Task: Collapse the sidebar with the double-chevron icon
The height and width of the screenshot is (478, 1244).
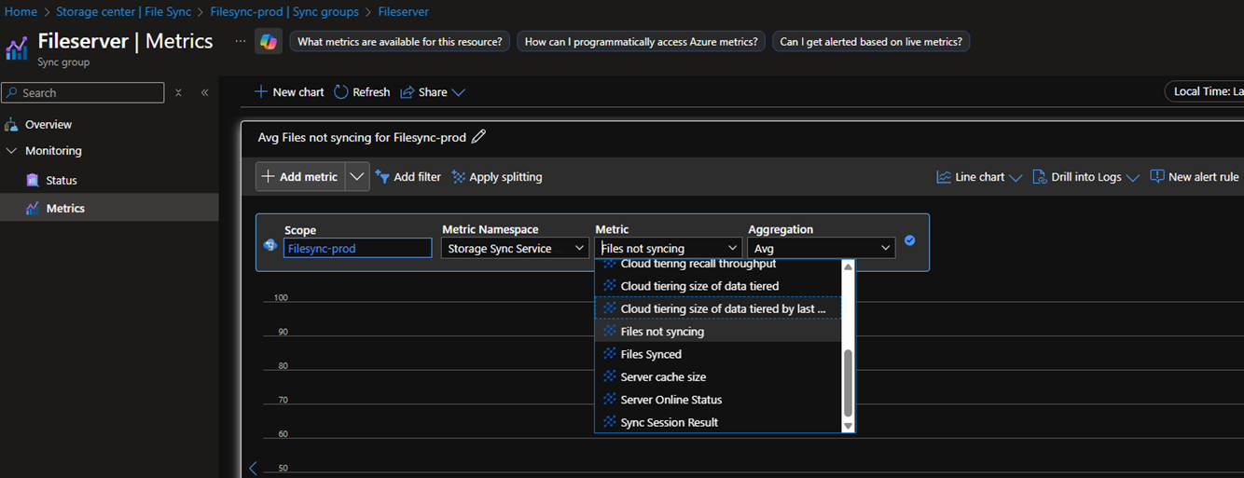Action: (x=204, y=92)
